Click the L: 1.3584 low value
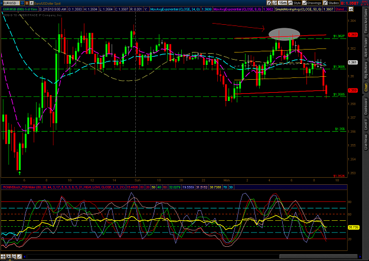369x261 pixels. coord(106,9)
